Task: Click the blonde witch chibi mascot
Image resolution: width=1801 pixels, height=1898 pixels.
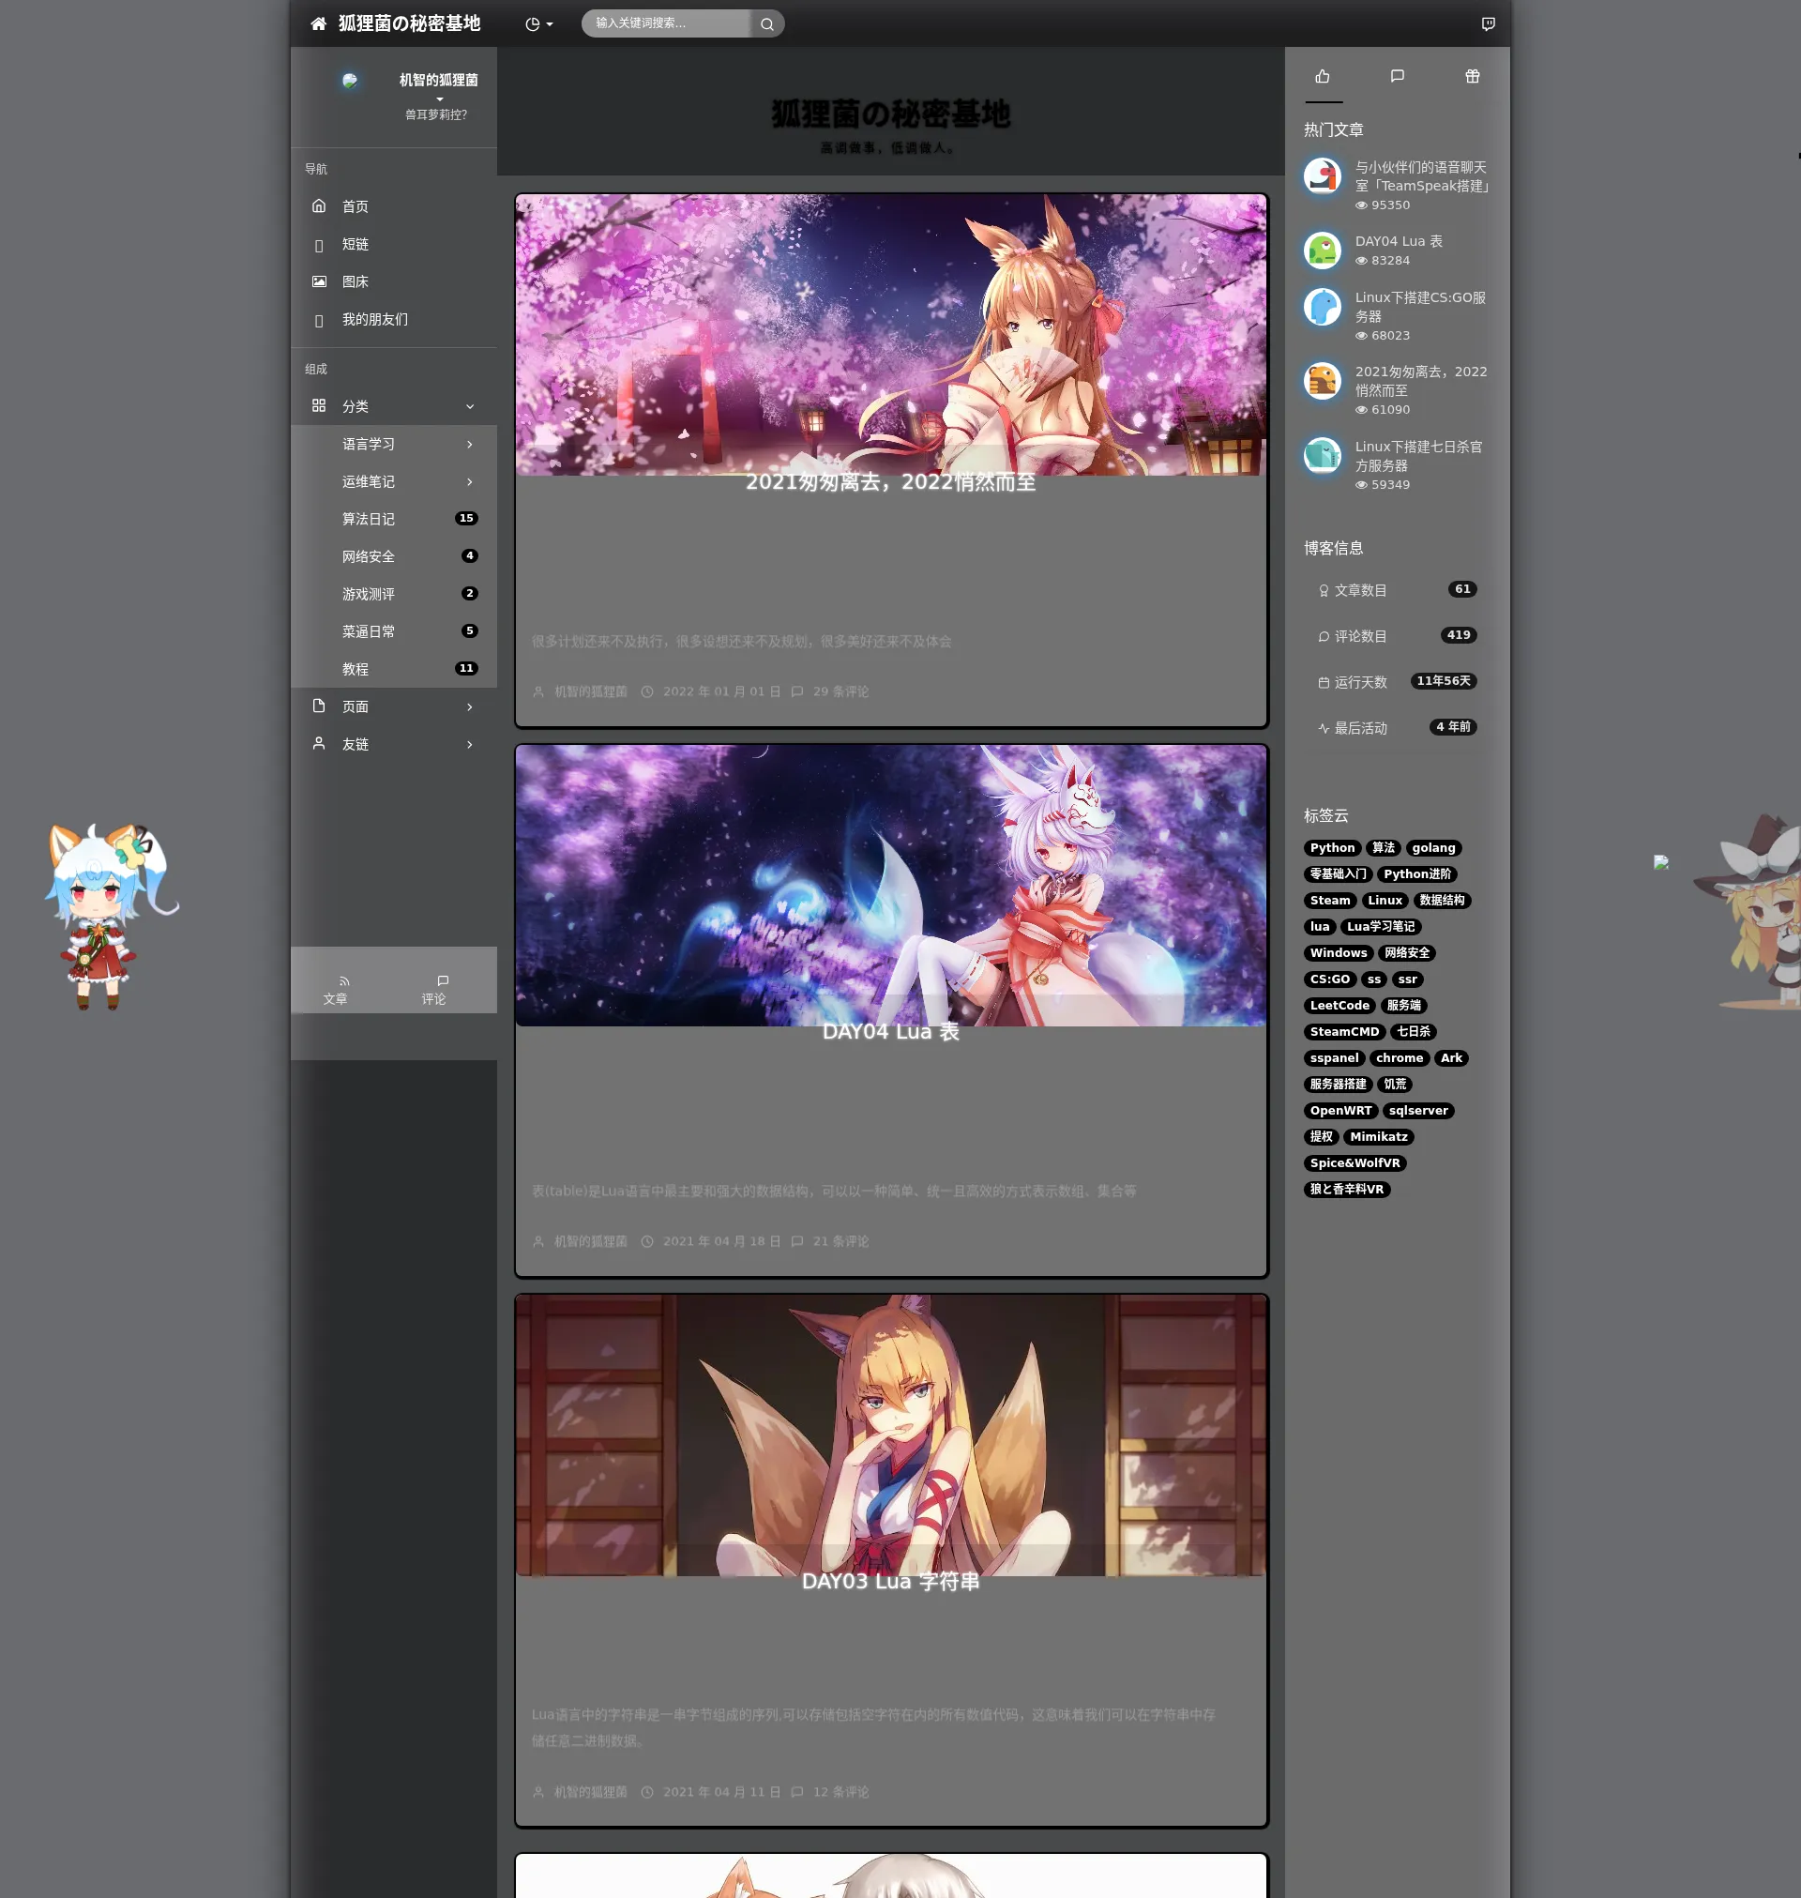Action: [1749, 911]
